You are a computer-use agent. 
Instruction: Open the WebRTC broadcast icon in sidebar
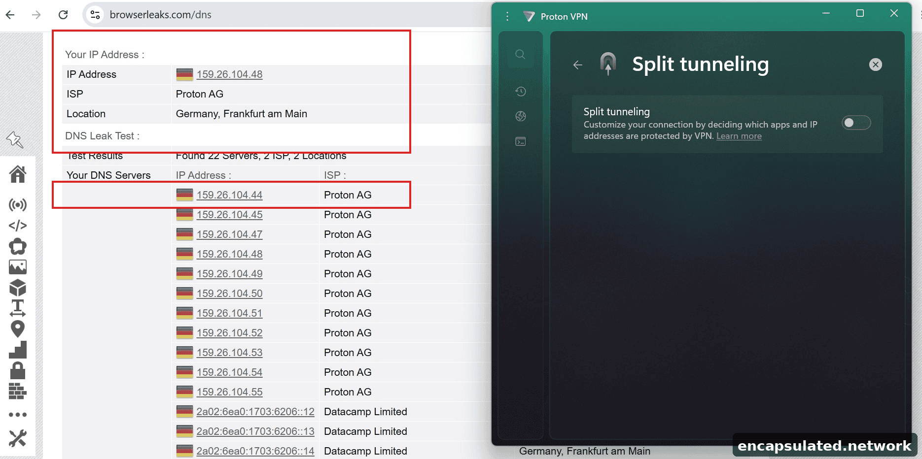click(18, 204)
